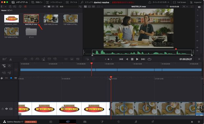The height and width of the screenshot is (124, 204).
Task: Click the media pool search field
Action: [x=68, y=7]
